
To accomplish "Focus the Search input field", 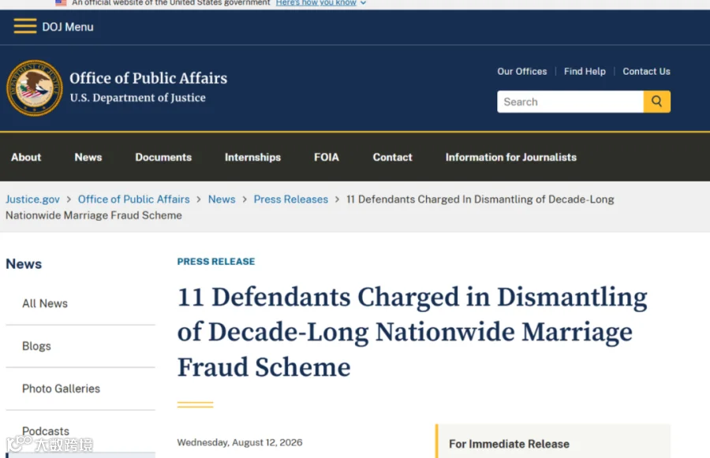I will (570, 102).
